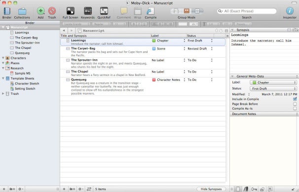
Task: Toggle the Binder with its toolbar icon
Action: (x=7, y=11)
